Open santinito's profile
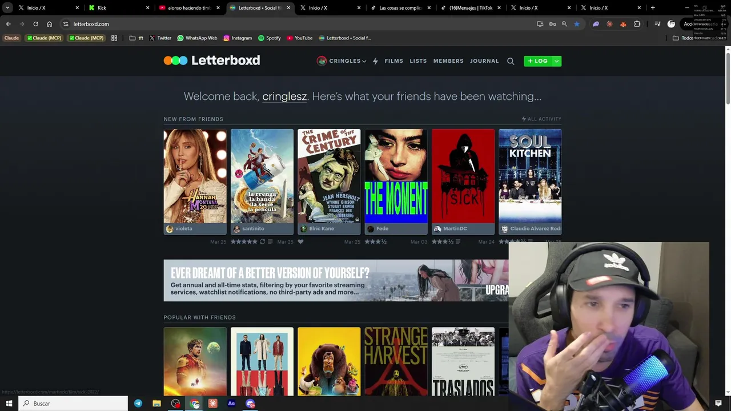 [248, 229]
